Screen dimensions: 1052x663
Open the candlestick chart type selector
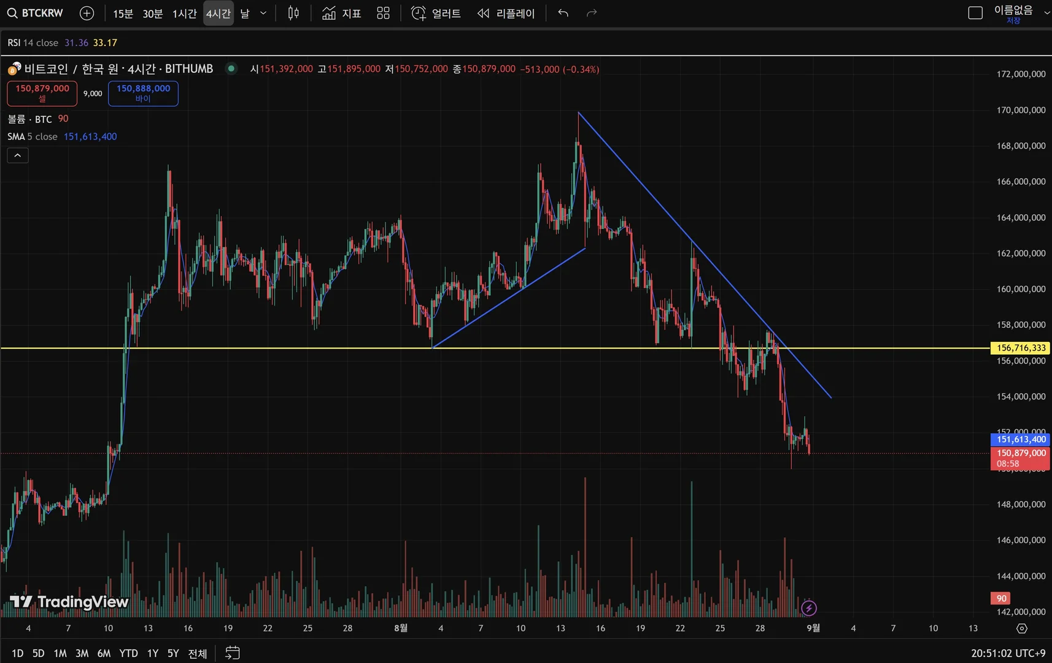[x=293, y=13]
